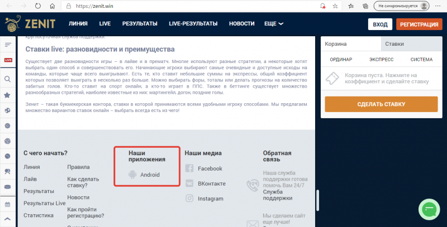Open the browser favorites list
The image size is (447, 227).
point(351,6)
